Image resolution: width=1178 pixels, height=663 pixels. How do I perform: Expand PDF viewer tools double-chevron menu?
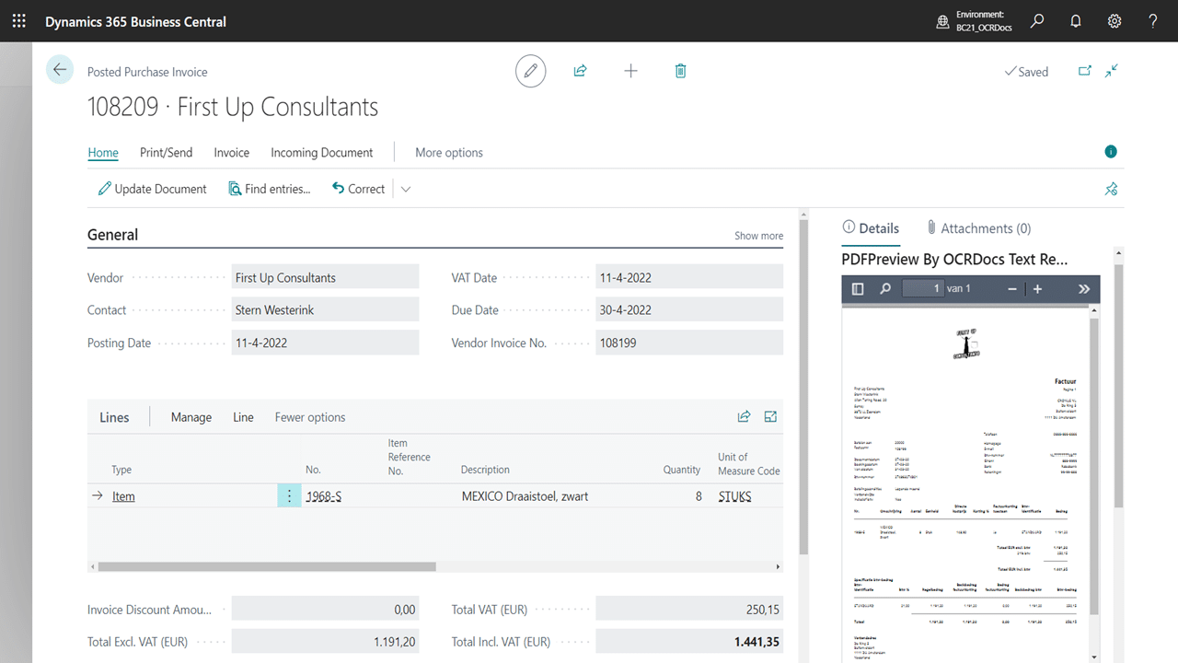(x=1083, y=289)
